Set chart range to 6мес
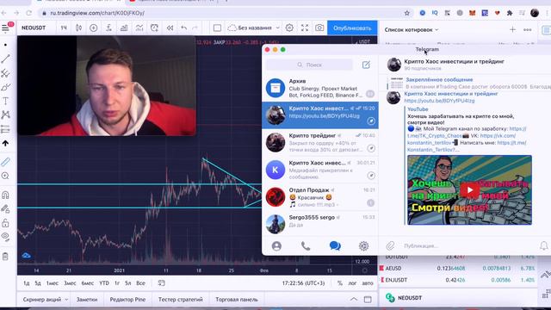Image resolution: width=551 pixels, height=310 pixels. 88,283
